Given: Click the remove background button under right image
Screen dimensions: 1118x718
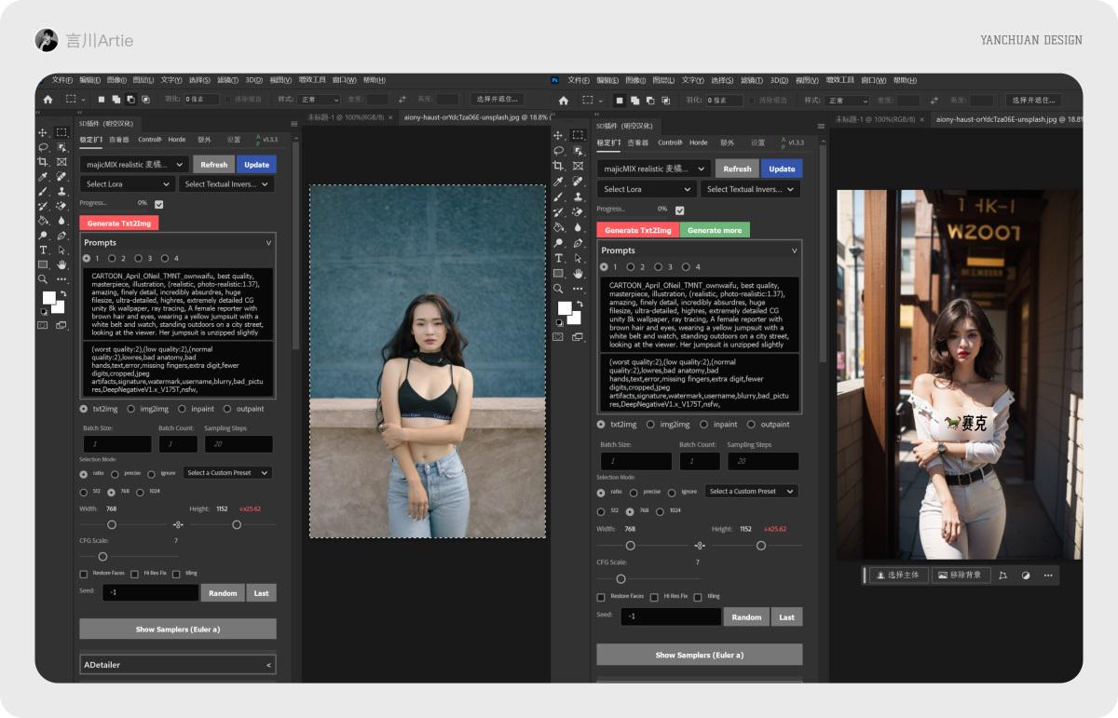Looking at the screenshot, I should coord(961,575).
